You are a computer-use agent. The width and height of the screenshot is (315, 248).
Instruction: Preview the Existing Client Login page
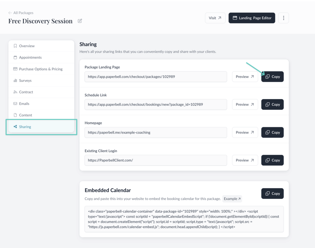coord(245,160)
